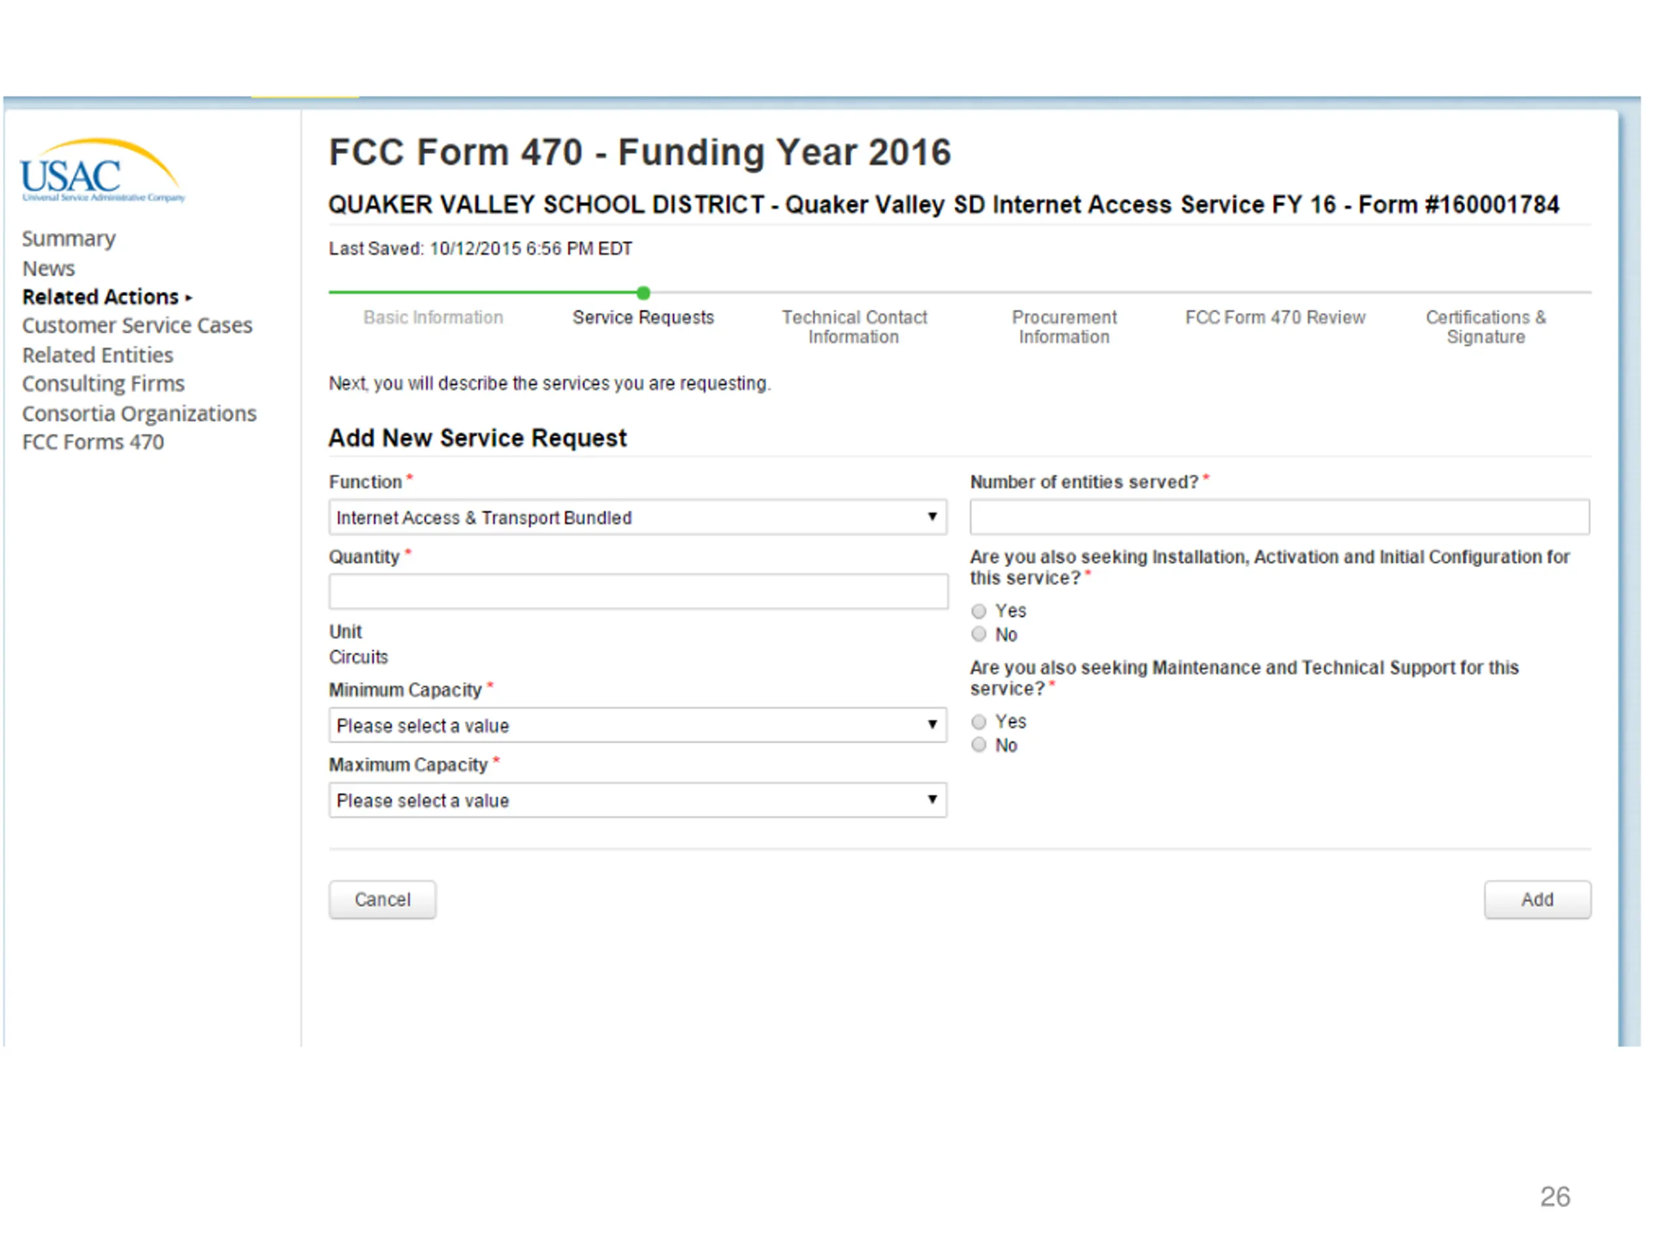1672x1254 pixels.
Task: Go to the Technical Contact Information step
Action: (854, 327)
